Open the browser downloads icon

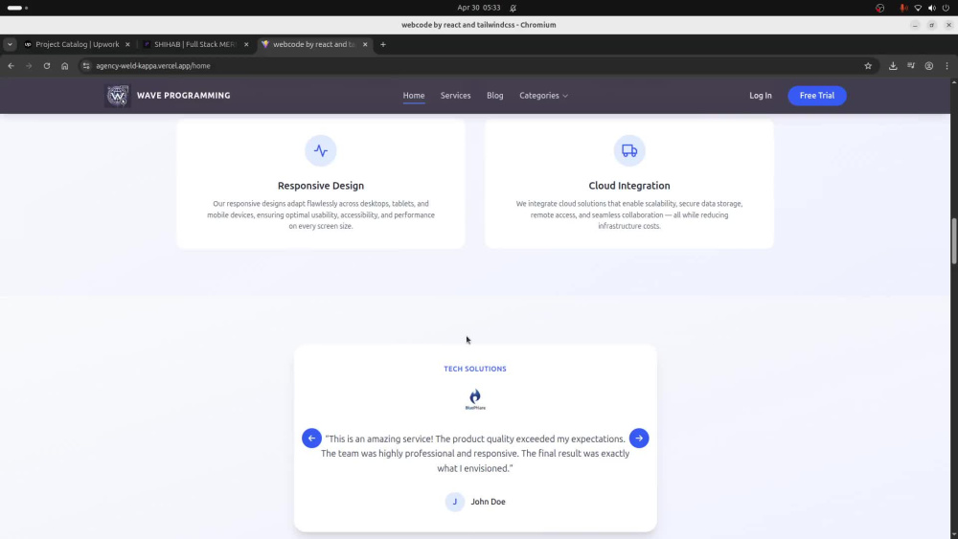click(x=893, y=66)
